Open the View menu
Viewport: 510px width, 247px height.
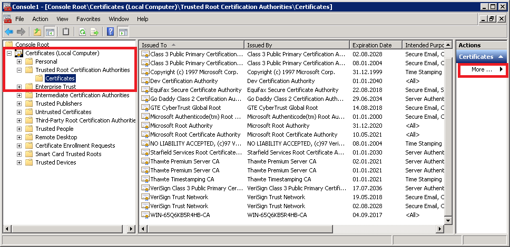[x=63, y=19]
